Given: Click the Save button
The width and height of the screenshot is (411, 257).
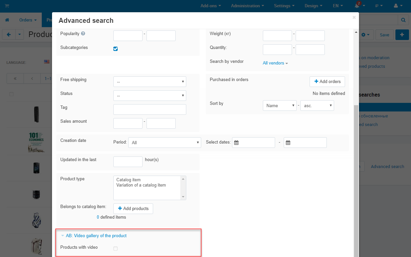Looking at the screenshot, I should [384, 34].
